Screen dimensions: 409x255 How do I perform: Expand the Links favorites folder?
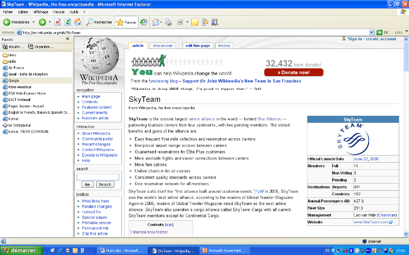(9, 61)
